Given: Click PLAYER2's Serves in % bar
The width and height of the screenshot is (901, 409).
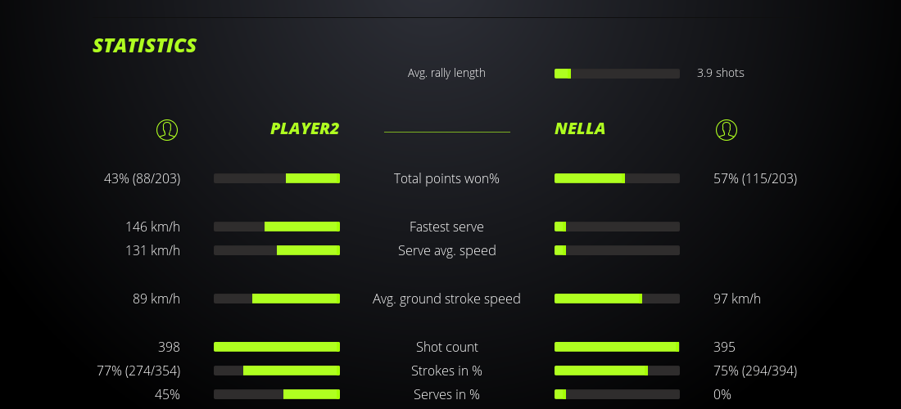Looking at the screenshot, I should pyautogui.click(x=277, y=394).
